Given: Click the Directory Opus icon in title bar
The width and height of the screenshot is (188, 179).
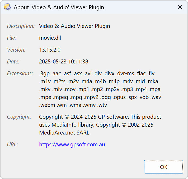Looking at the screenshot, I should click(x=7, y=7).
